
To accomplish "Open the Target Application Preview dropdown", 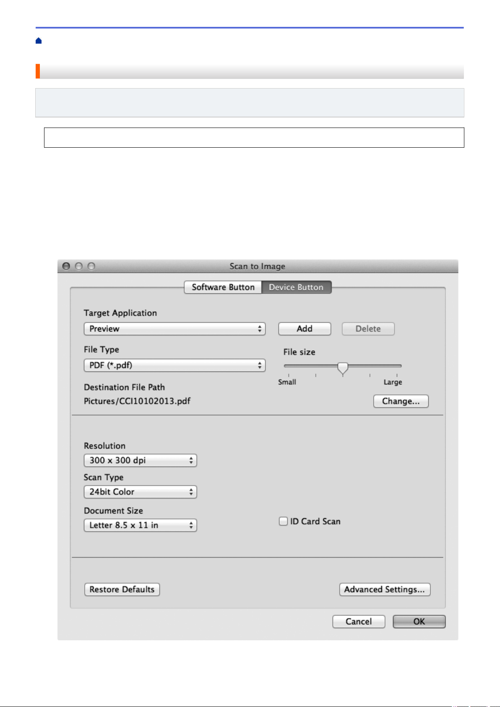I will point(174,329).
